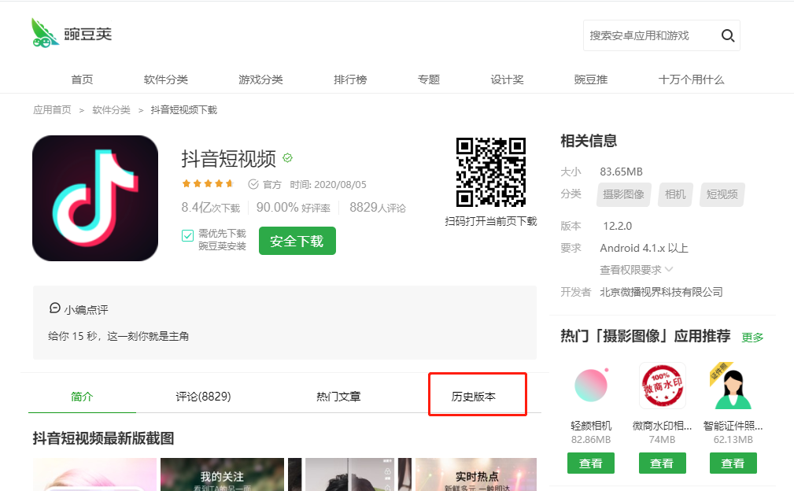Open the 游戏分类 navigation menu
794x491 pixels.
click(260, 79)
